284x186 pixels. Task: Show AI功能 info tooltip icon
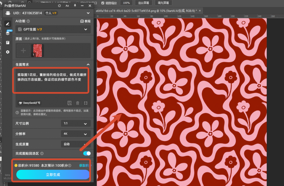click(28, 21)
